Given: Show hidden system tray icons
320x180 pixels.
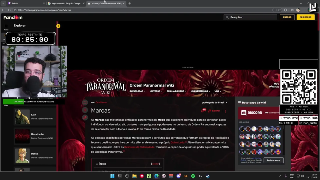Looking at the screenshot, I should point(280,176).
